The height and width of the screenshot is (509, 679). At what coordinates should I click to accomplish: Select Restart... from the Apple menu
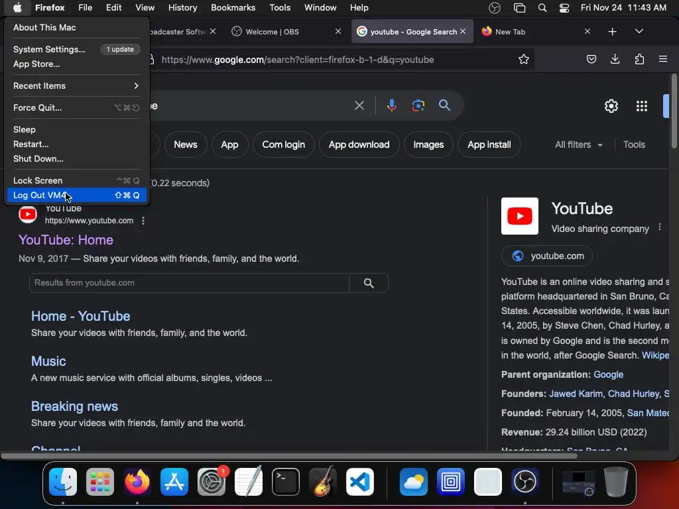pyautogui.click(x=77, y=144)
